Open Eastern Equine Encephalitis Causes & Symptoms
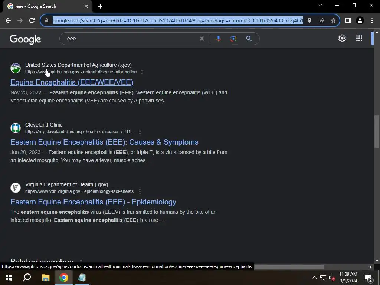 [x=104, y=142]
